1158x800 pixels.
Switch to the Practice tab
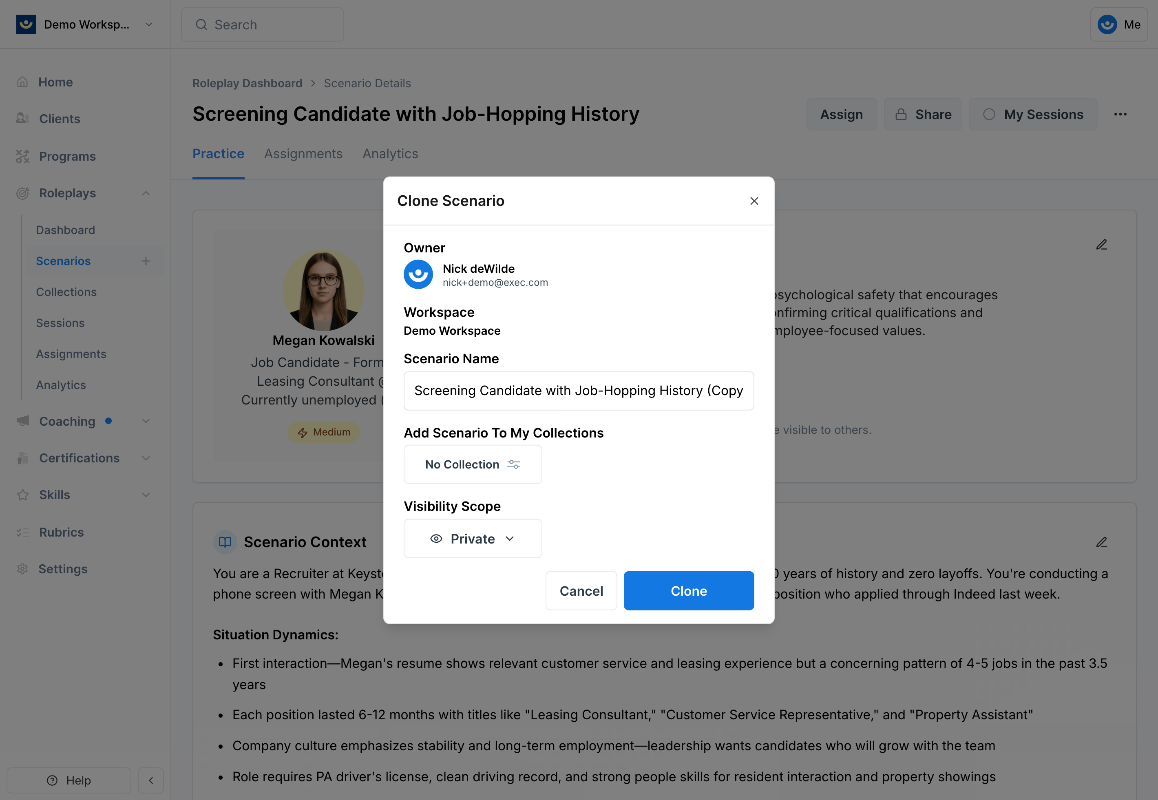[219, 153]
